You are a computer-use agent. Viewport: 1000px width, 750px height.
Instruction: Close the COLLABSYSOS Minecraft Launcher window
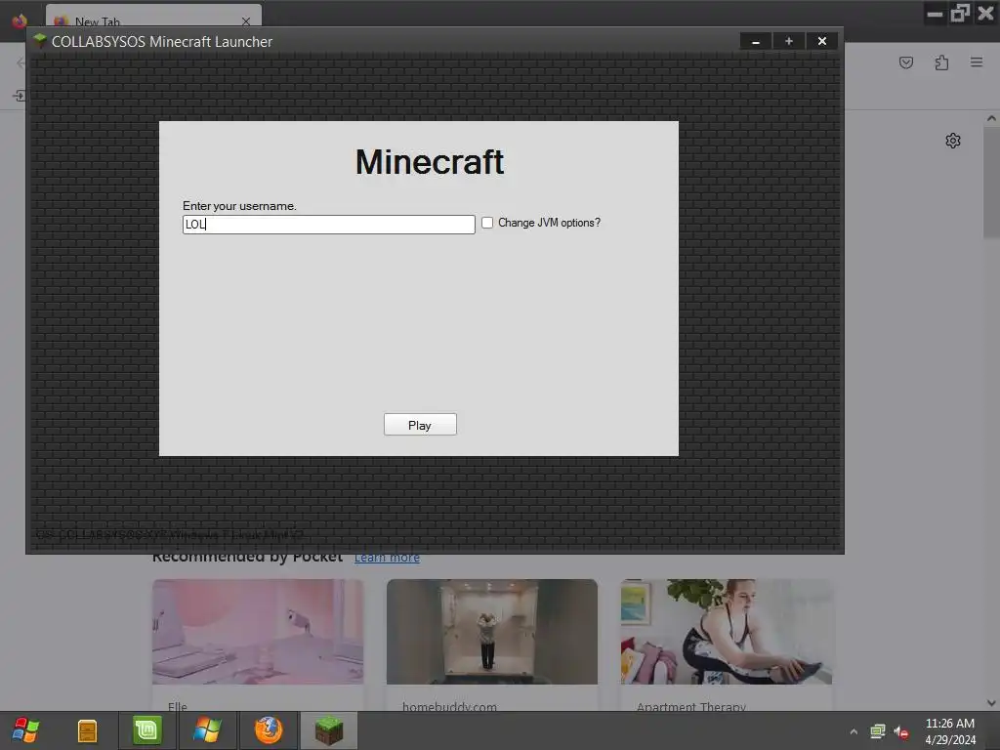click(x=822, y=41)
